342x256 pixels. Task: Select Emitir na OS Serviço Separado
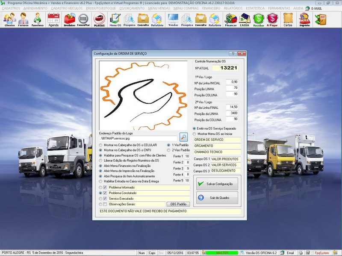pos(194,129)
